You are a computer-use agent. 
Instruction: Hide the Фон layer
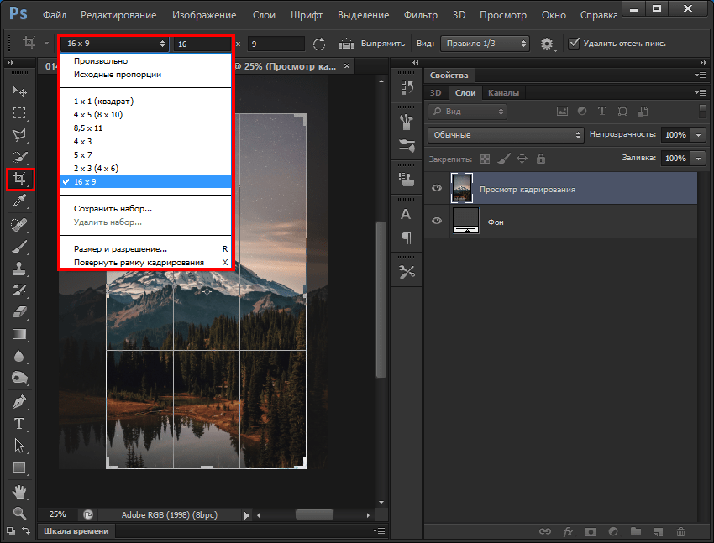pos(437,221)
